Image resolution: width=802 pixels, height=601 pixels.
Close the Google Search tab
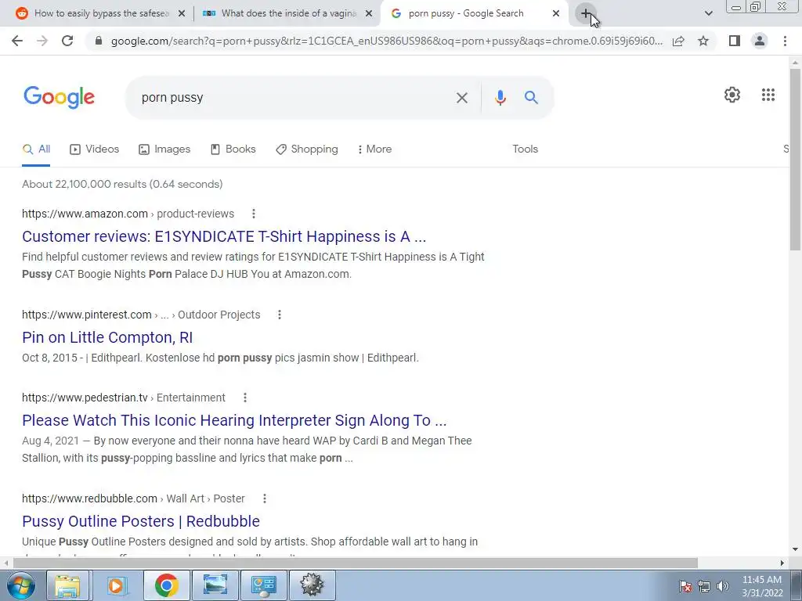click(556, 14)
